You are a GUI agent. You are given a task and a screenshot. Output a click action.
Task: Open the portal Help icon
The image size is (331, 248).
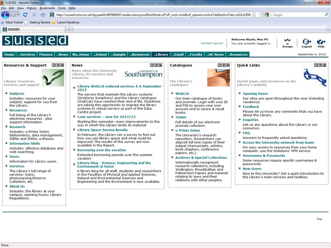[321, 43]
